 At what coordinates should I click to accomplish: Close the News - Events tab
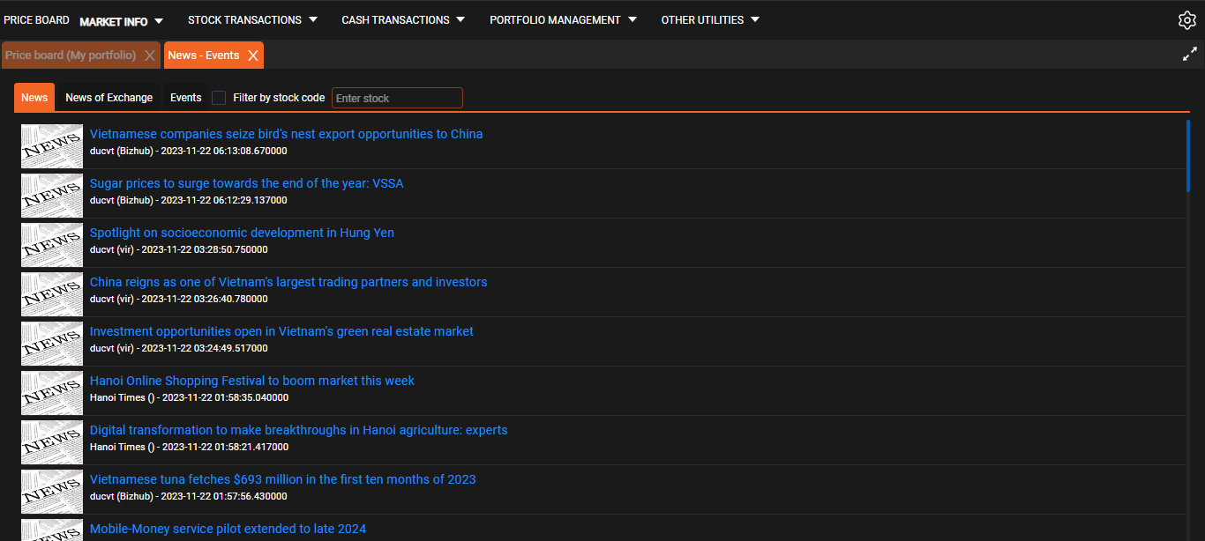(x=253, y=56)
